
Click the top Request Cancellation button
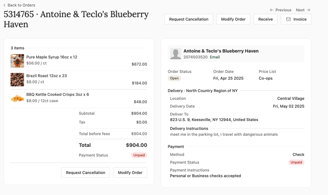coord(189,19)
